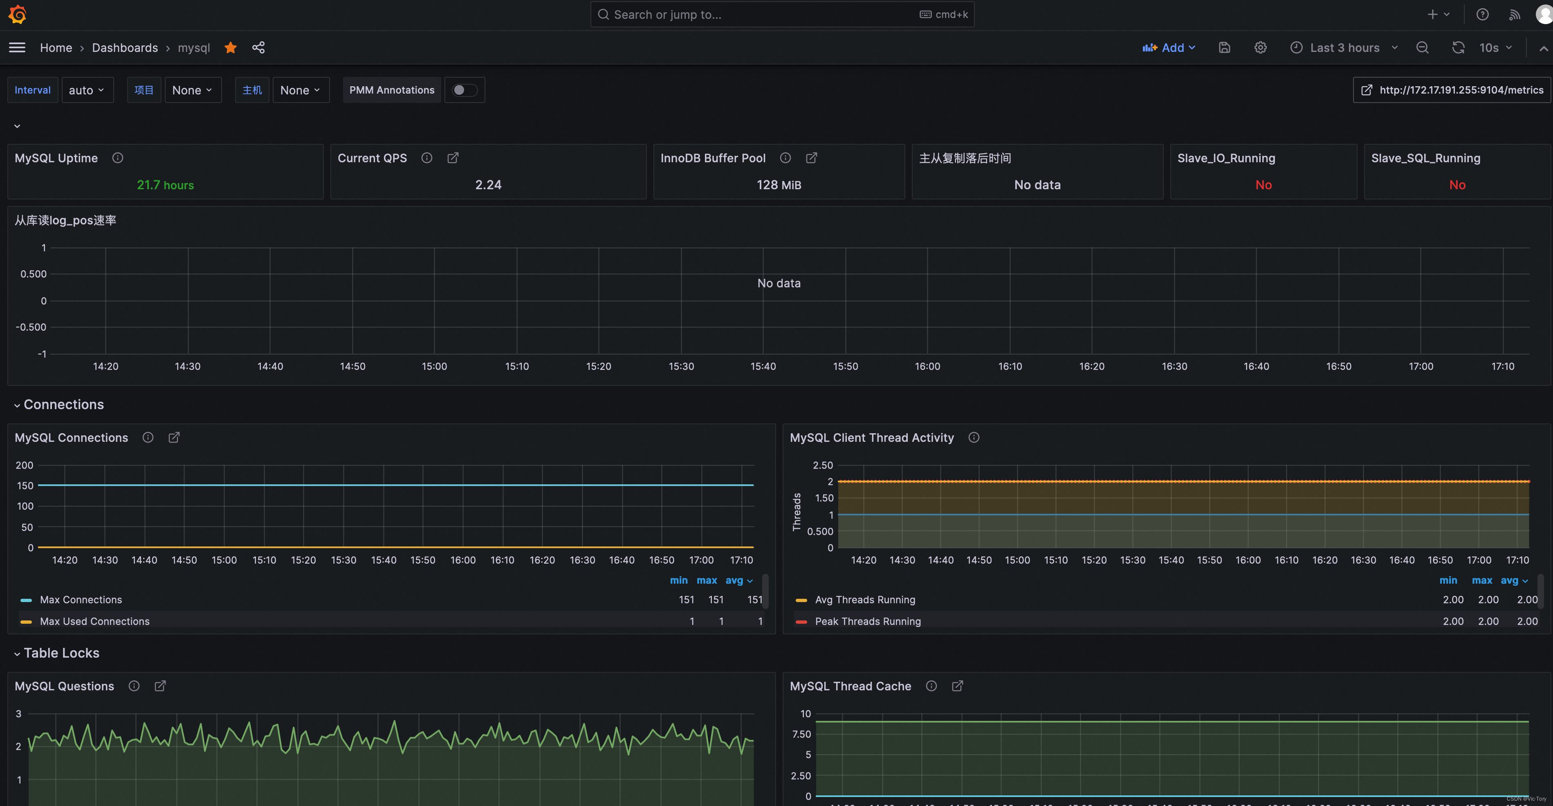
Task: Open MySQL Connections external link icon
Action: click(174, 437)
